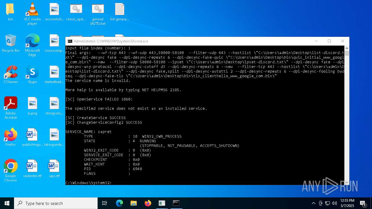Minimize the cmd.exe window
Image resolution: width=372 pixels, height=209 pixels.
coord(316,41)
